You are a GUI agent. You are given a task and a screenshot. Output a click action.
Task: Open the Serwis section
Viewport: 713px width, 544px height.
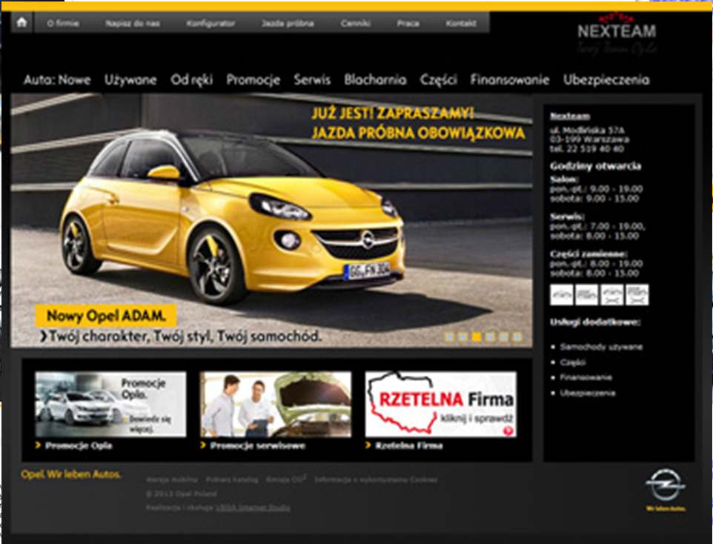pos(312,80)
